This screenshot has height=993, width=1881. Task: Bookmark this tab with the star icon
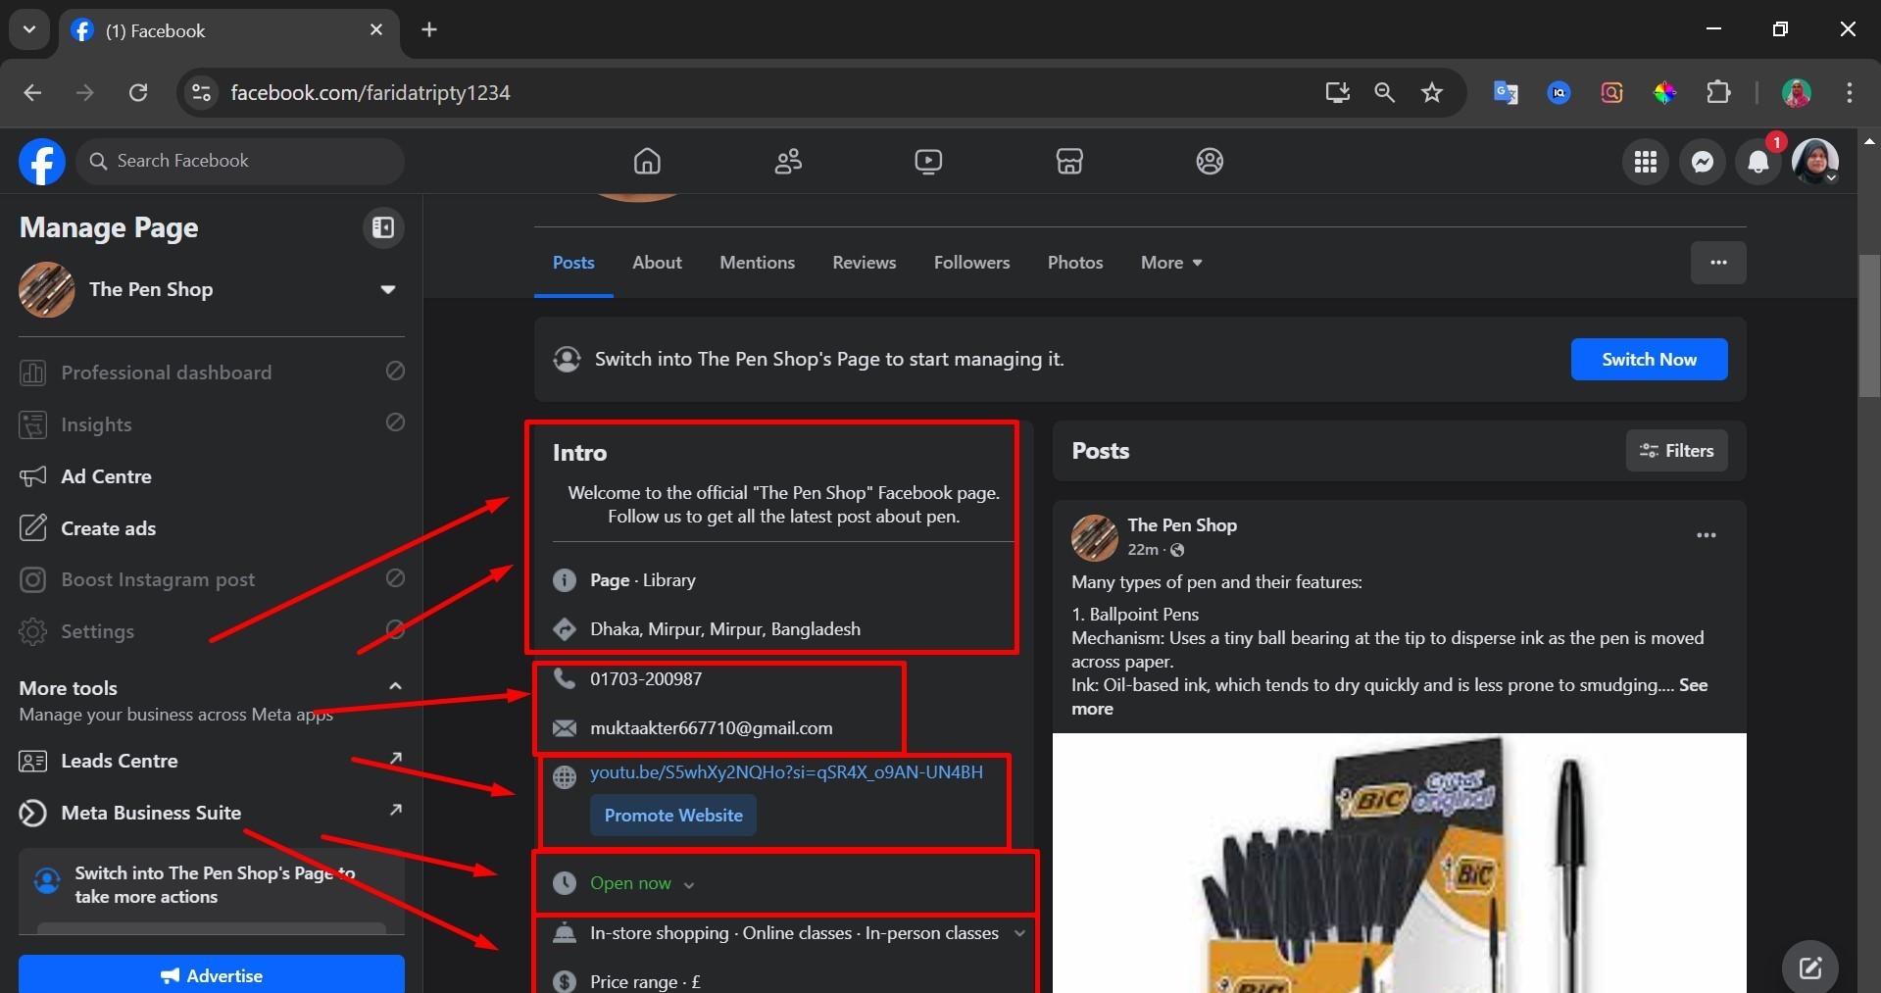pos(1432,92)
